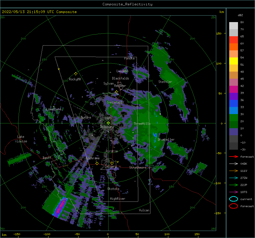The width and height of the screenshot is (255, 238).
Task: Click the Ponoka label
Action: click(129, 58)
